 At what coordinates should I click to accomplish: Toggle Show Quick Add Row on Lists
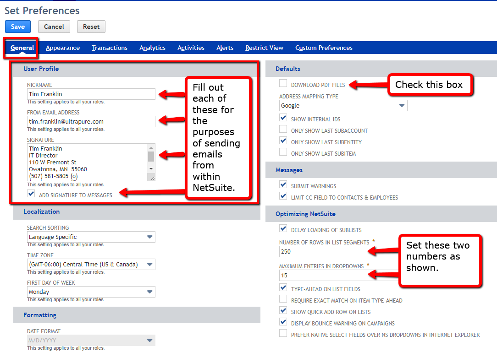(283, 310)
